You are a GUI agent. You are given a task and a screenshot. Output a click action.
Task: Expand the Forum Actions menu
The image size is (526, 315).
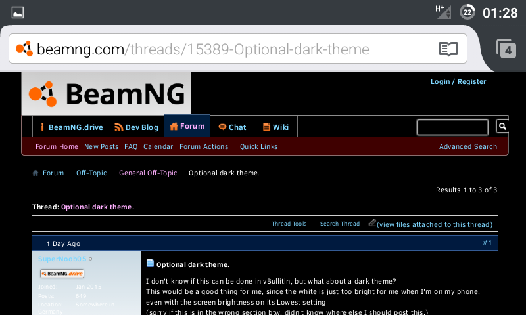204,146
